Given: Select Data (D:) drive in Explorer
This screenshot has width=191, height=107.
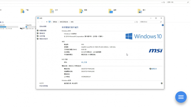Looking at the screenshot, I should (x=28, y=27).
